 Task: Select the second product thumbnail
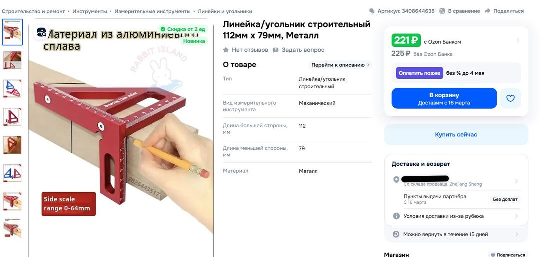[x=12, y=60]
